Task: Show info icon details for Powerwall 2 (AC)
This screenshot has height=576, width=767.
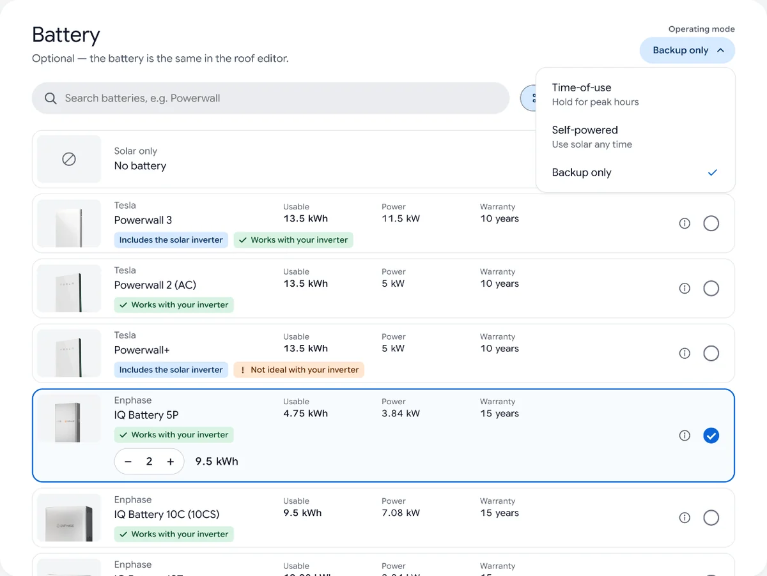Action: coord(685,289)
